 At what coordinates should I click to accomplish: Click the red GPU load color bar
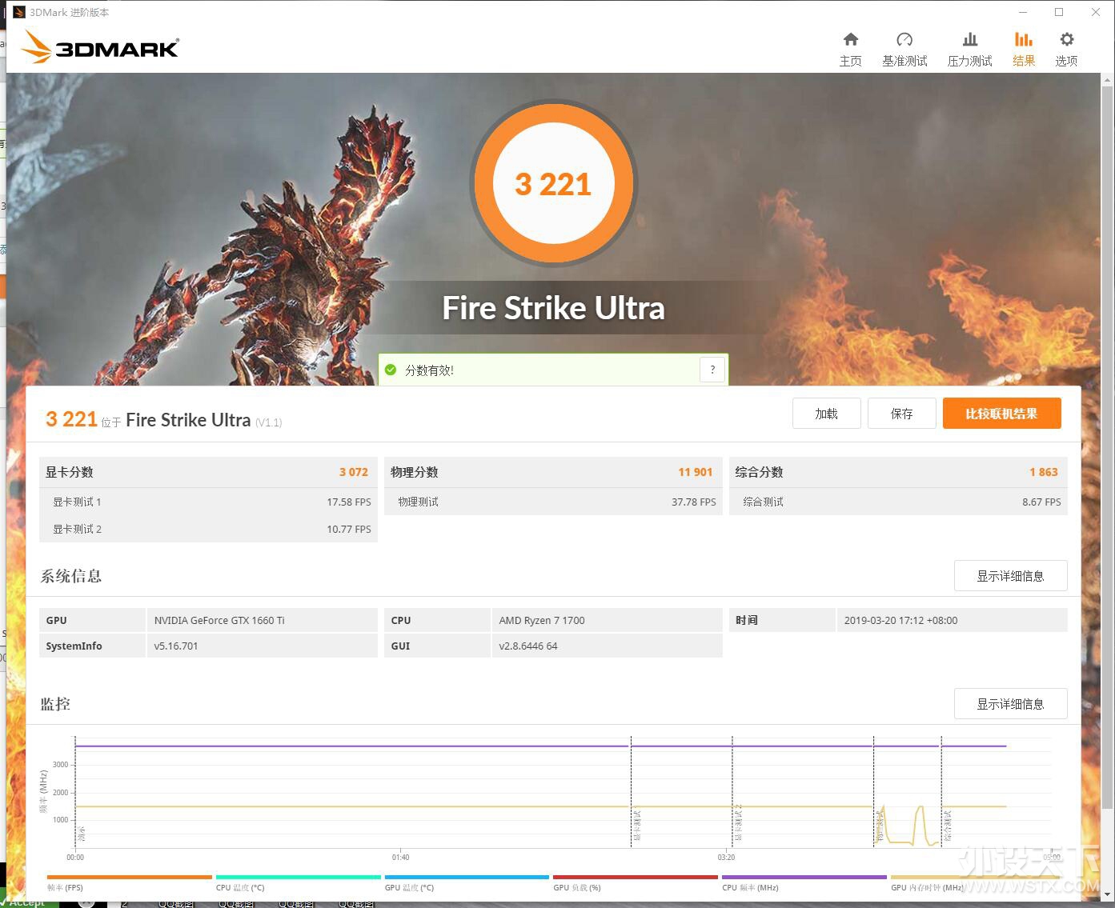636,878
